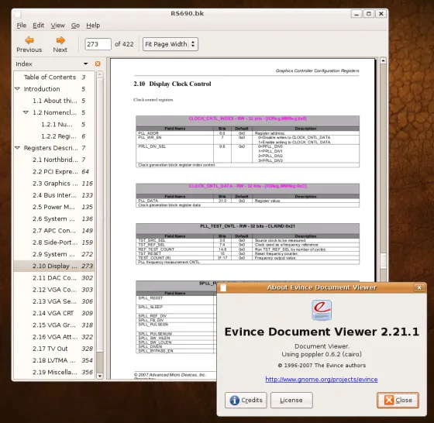This screenshot has height=423, width=434.
Task: Select 2.9 System ... index entry
Action: (54, 254)
